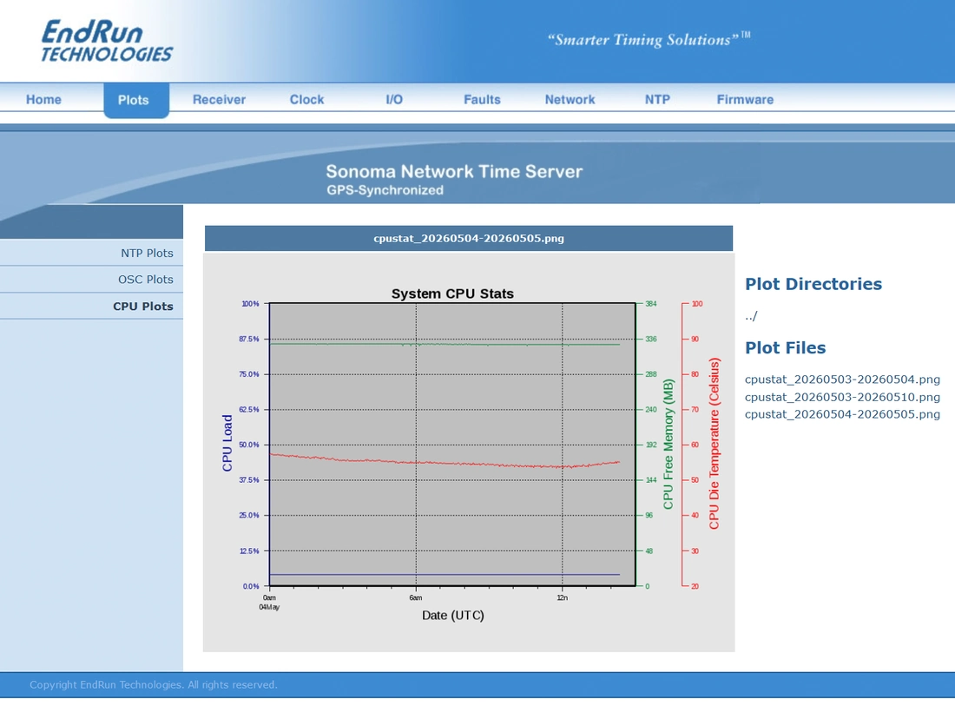Open the NTP tab

click(657, 99)
